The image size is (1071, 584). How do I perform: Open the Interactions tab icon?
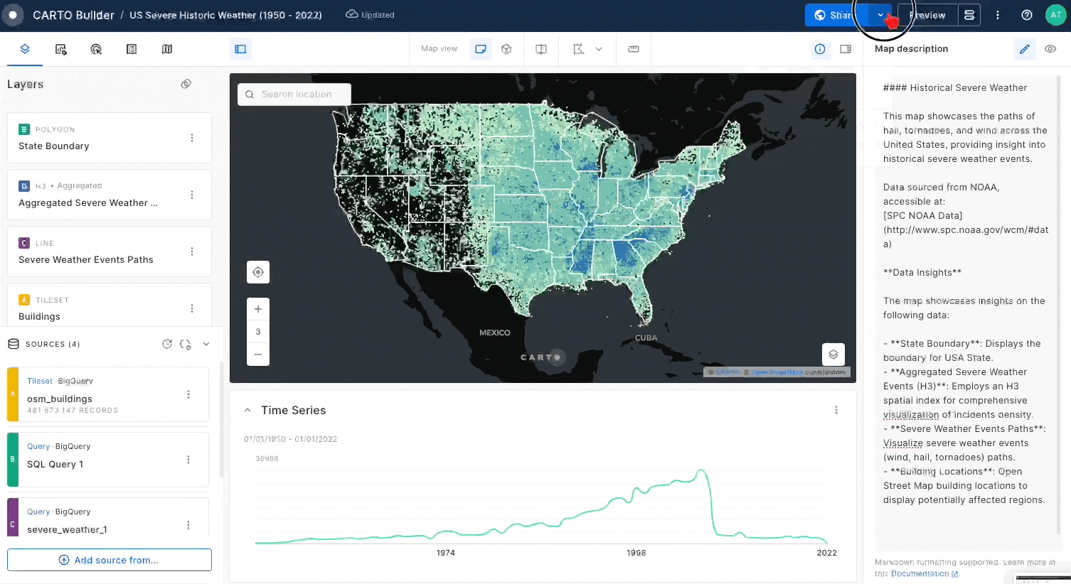coord(96,49)
